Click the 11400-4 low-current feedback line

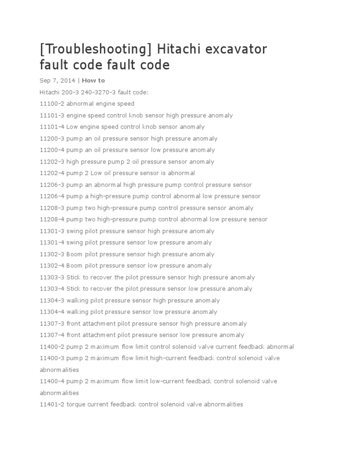tap(158, 381)
